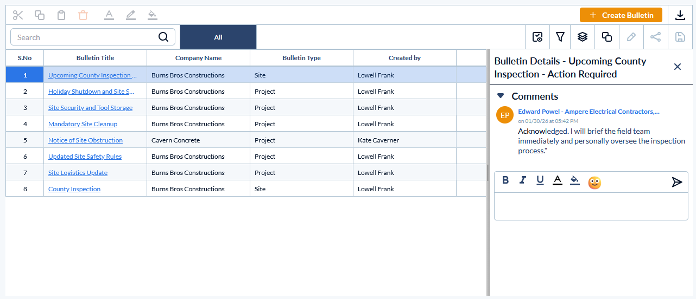This screenshot has height=299, width=696.
Task: Open Mandatory Site Cleanup link
Action: [x=83, y=124]
